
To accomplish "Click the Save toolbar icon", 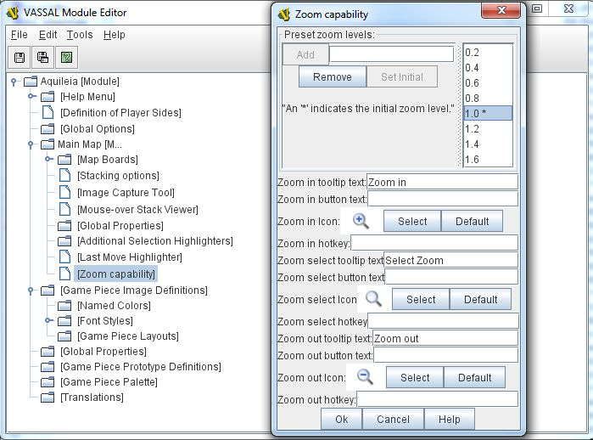I will click(x=20, y=58).
